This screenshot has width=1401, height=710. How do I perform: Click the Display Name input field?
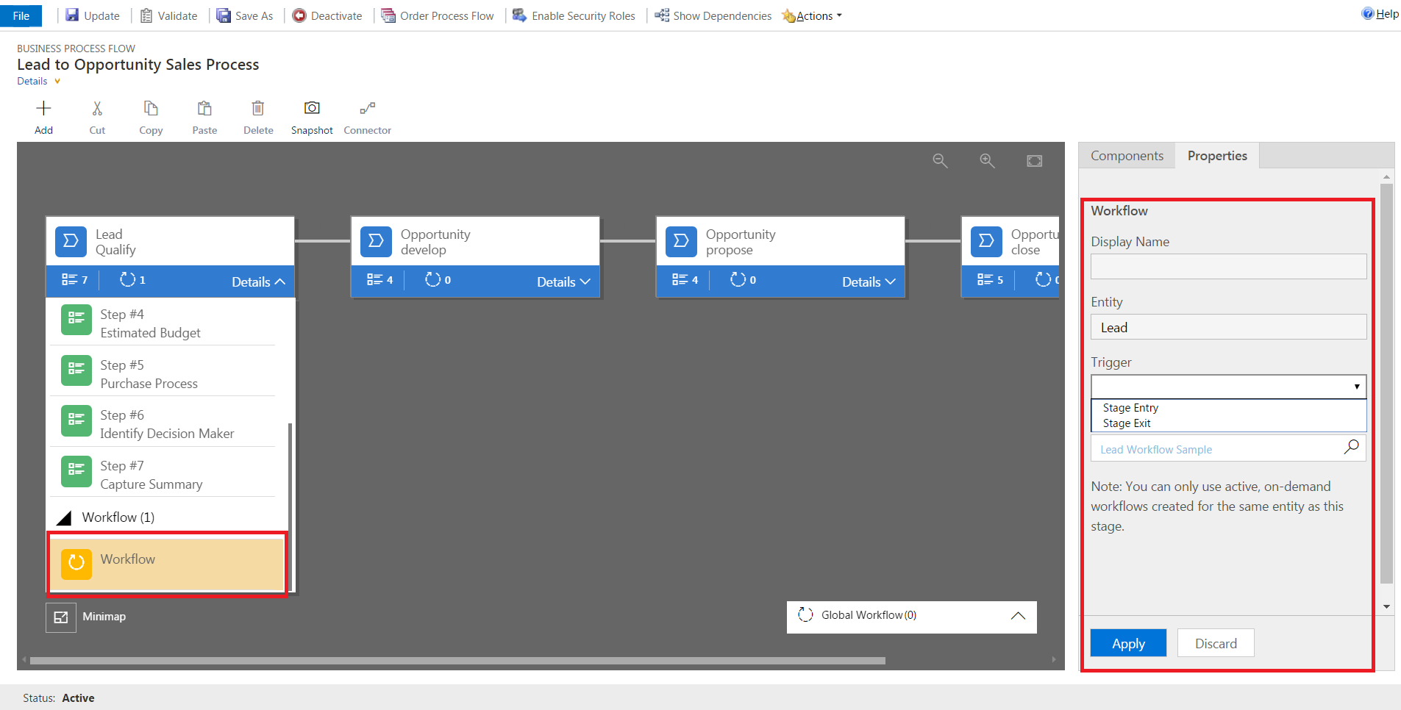[1228, 267]
